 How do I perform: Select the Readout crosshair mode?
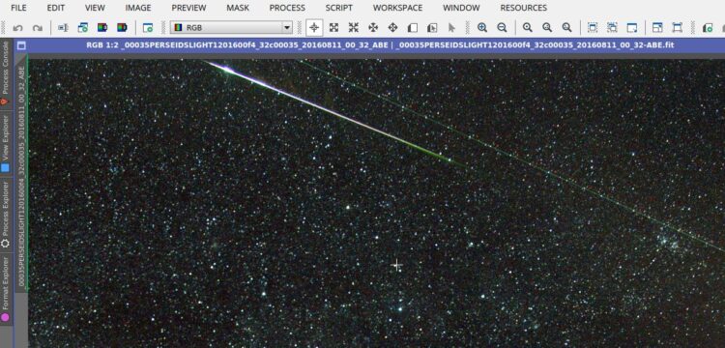(314, 28)
